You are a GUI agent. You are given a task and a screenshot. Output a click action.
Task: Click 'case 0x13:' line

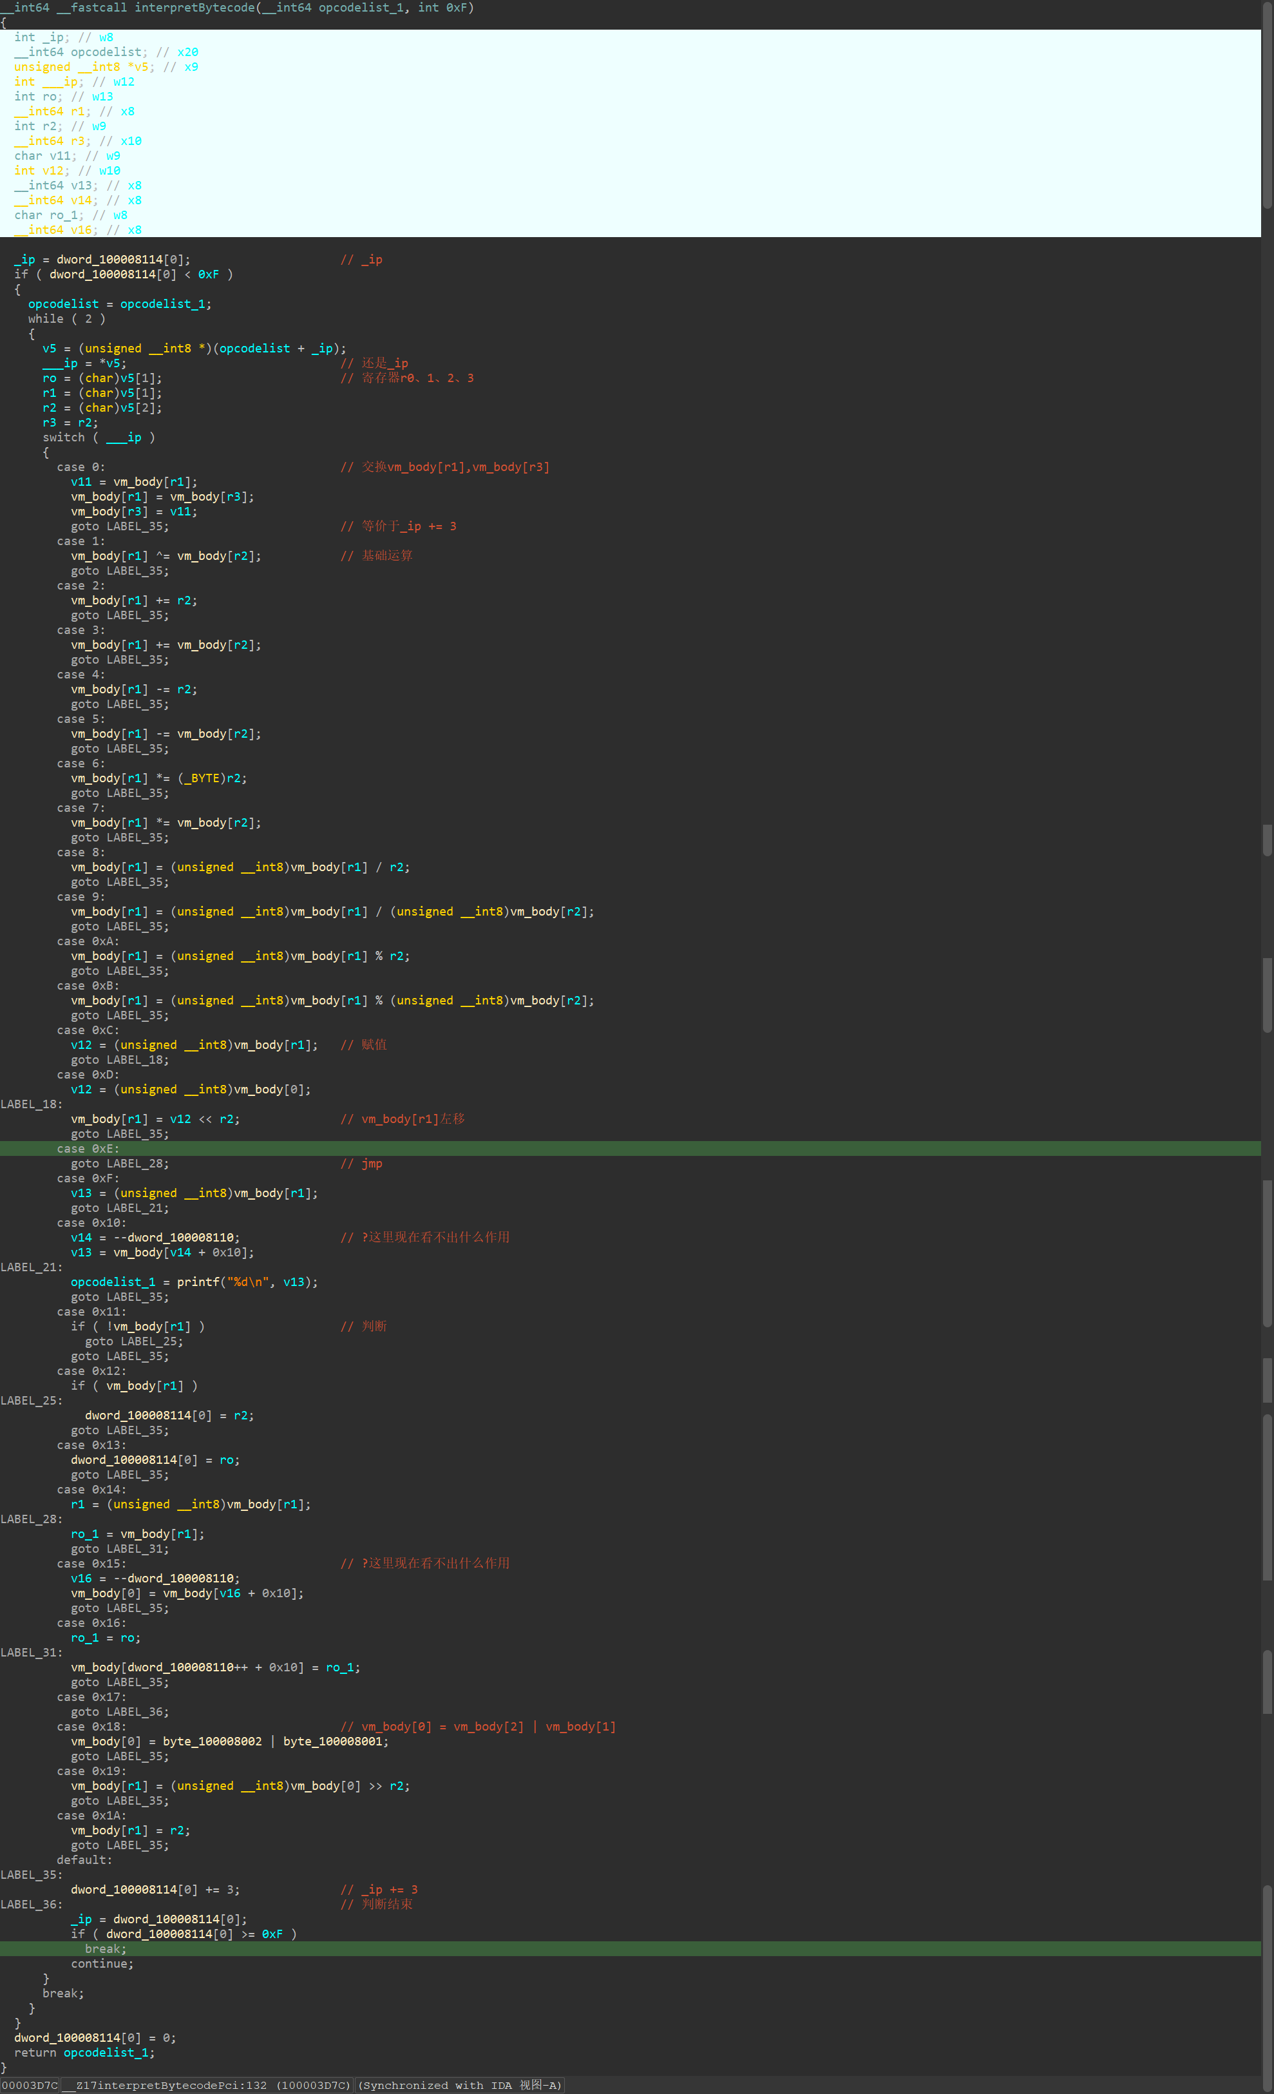coord(91,1445)
